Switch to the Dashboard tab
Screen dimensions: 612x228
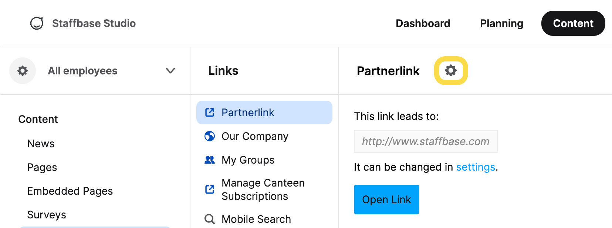click(x=423, y=23)
